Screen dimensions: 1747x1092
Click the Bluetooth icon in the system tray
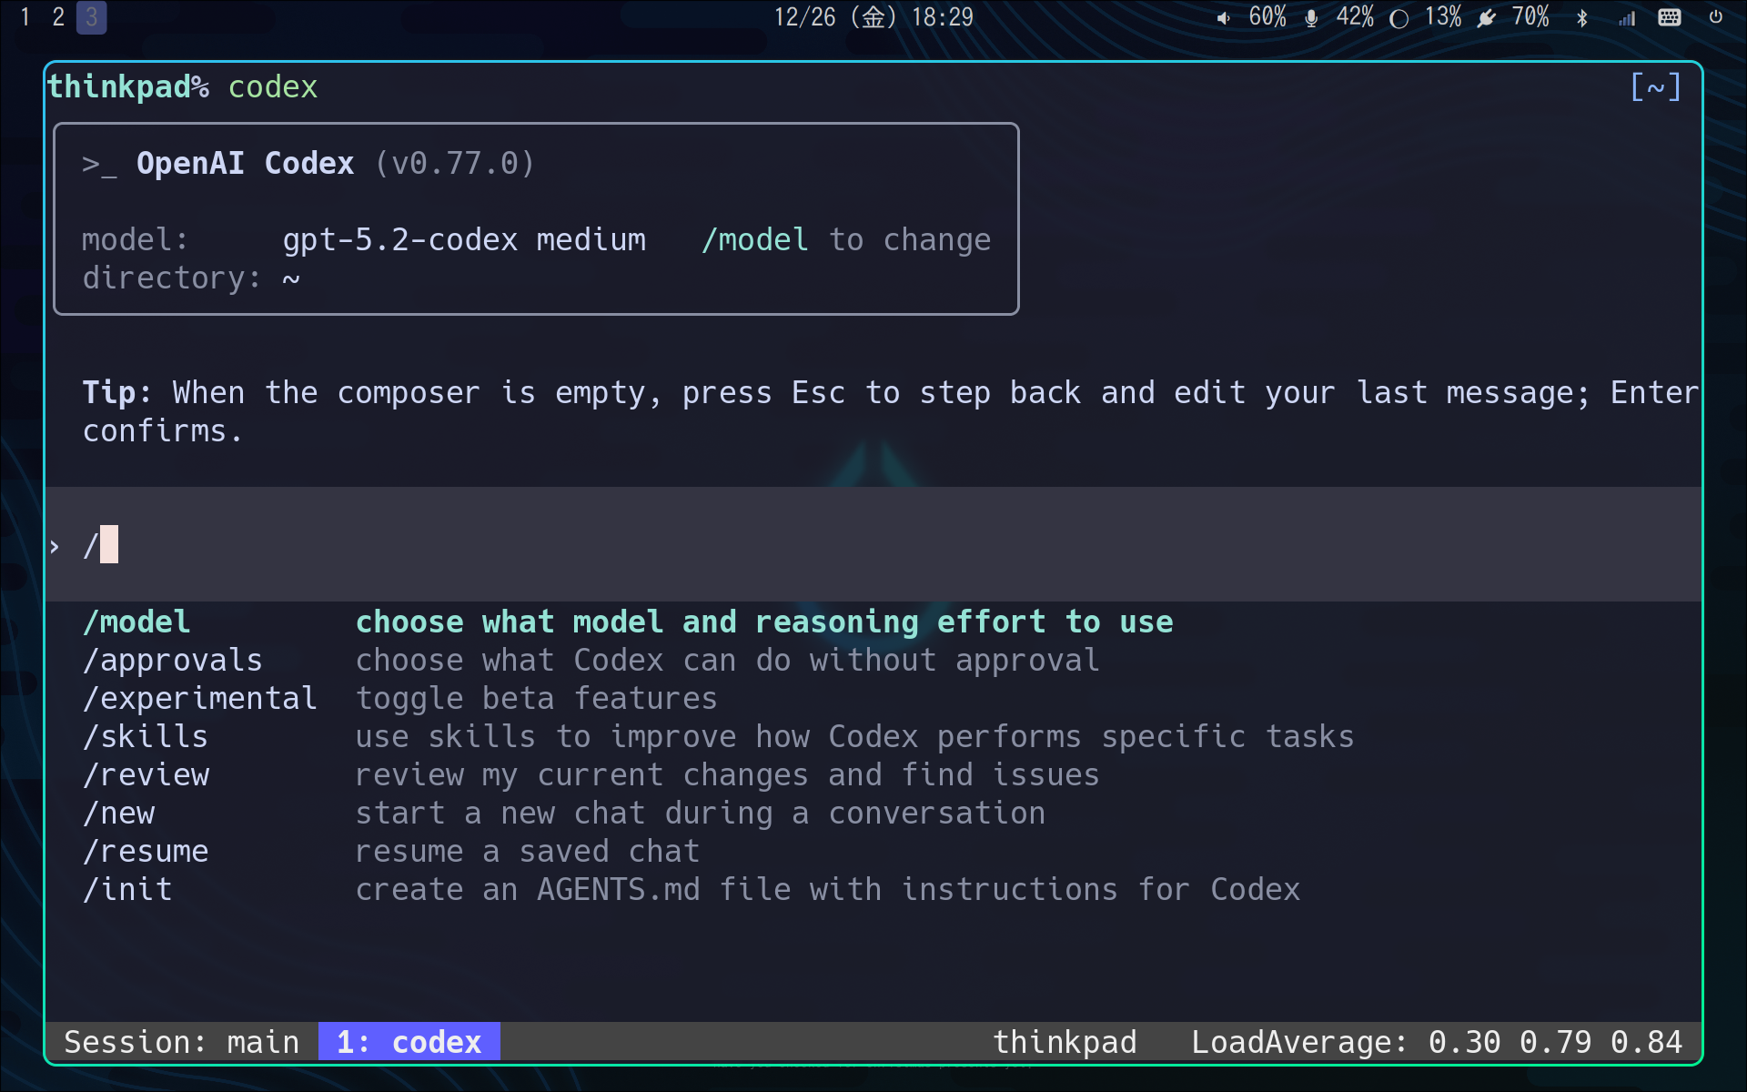click(x=1581, y=17)
